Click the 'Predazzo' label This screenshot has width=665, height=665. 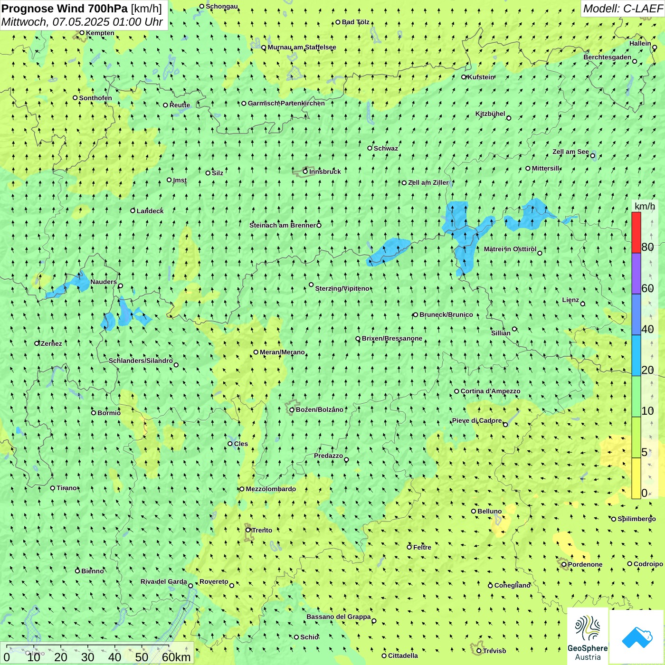tap(328, 456)
